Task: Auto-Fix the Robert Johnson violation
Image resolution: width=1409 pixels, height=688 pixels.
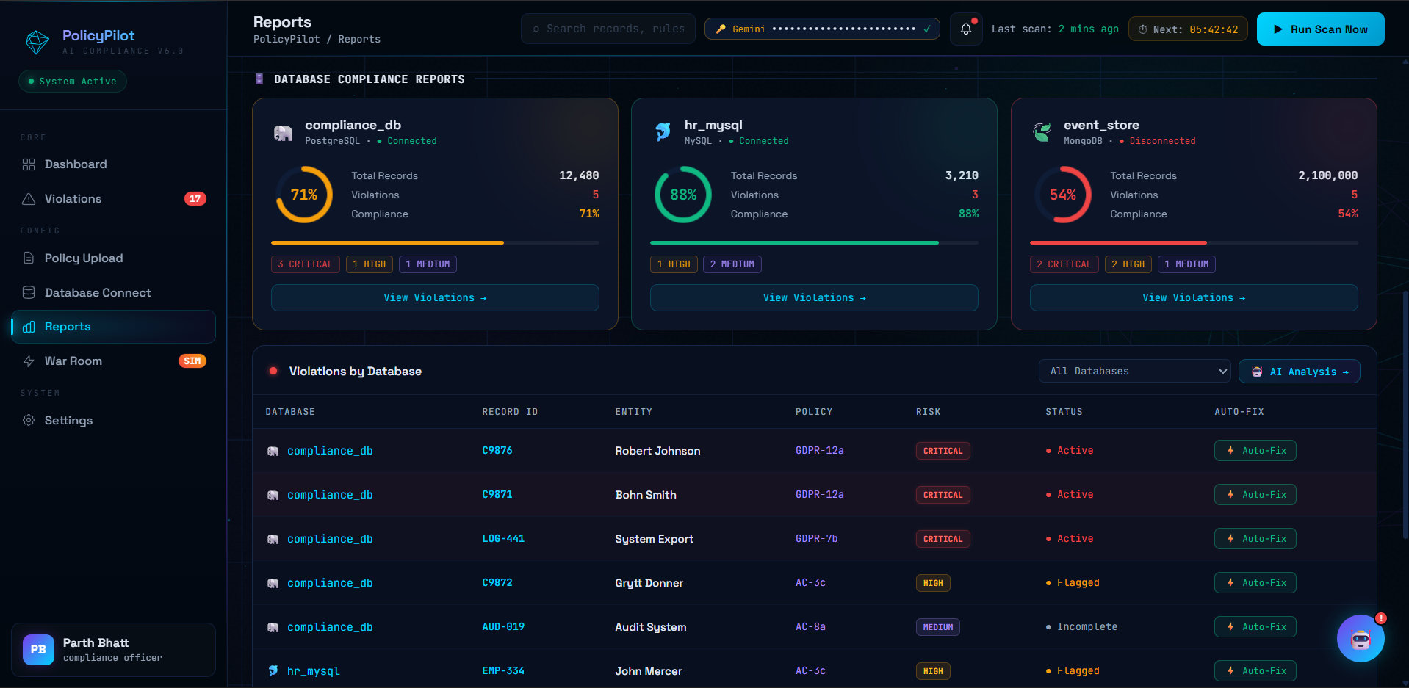Action: pos(1255,451)
